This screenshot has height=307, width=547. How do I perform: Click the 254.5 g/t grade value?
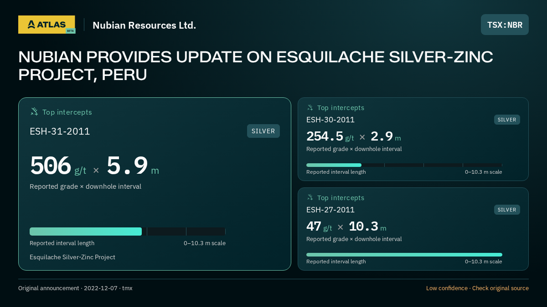[x=330, y=136]
